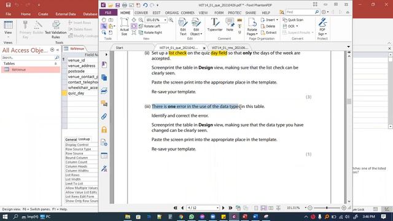Switch to the FORM ribbon tab
Viewport: 393px width, 221px height.
click(x=219, y=12)
